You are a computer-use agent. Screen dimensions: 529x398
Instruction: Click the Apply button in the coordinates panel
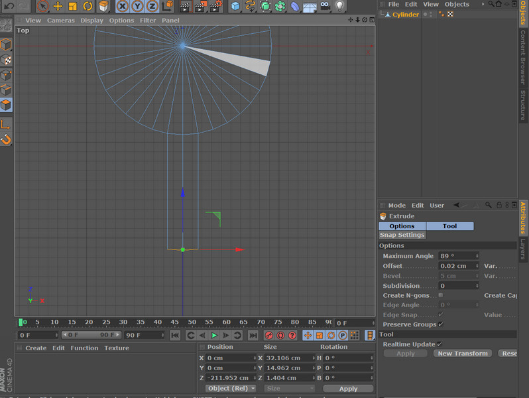click(x=348, y=389)
